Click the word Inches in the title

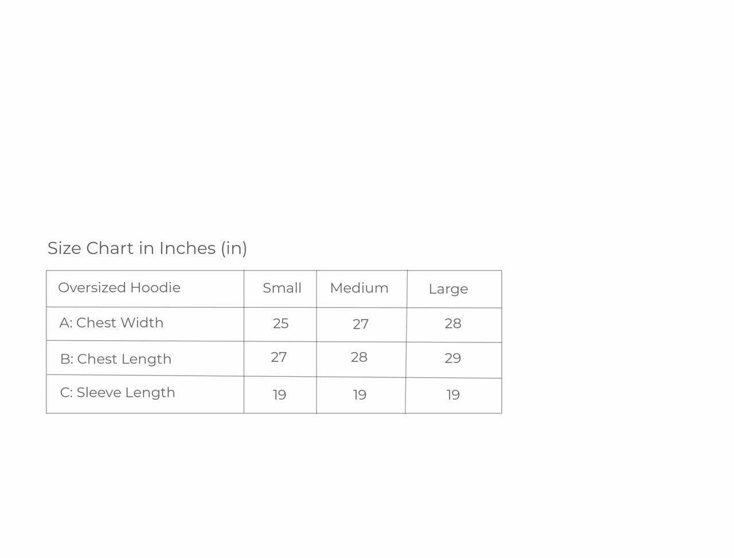click(188, 248)
